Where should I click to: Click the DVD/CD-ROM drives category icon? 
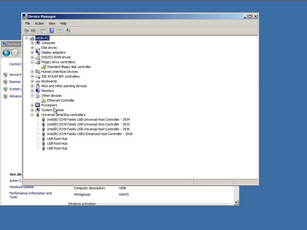tap(38, 57)
